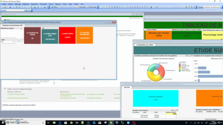The width and height of the screenshot is (223, 125).
Task: Click the Le nombres de clients KPI box
Action: point(32,35)
